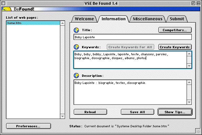Click the window zoom box
The image size is (202, 135).
[193, 3]
